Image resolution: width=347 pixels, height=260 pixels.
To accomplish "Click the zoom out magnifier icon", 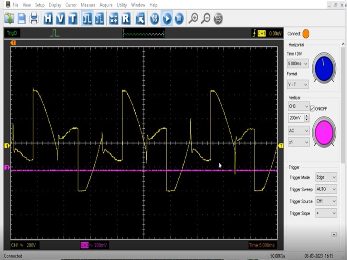I will point(206,18).
